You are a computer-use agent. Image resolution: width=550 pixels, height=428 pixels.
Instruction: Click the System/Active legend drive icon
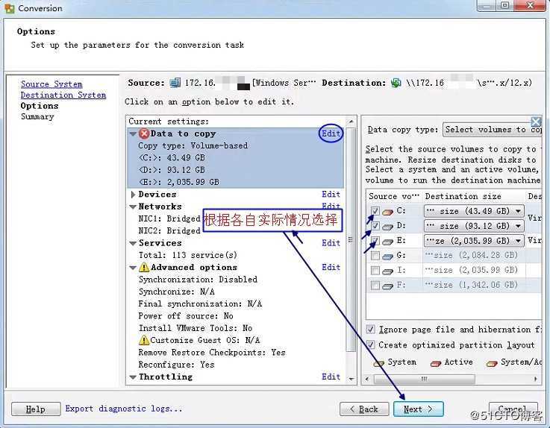[492, 363]
